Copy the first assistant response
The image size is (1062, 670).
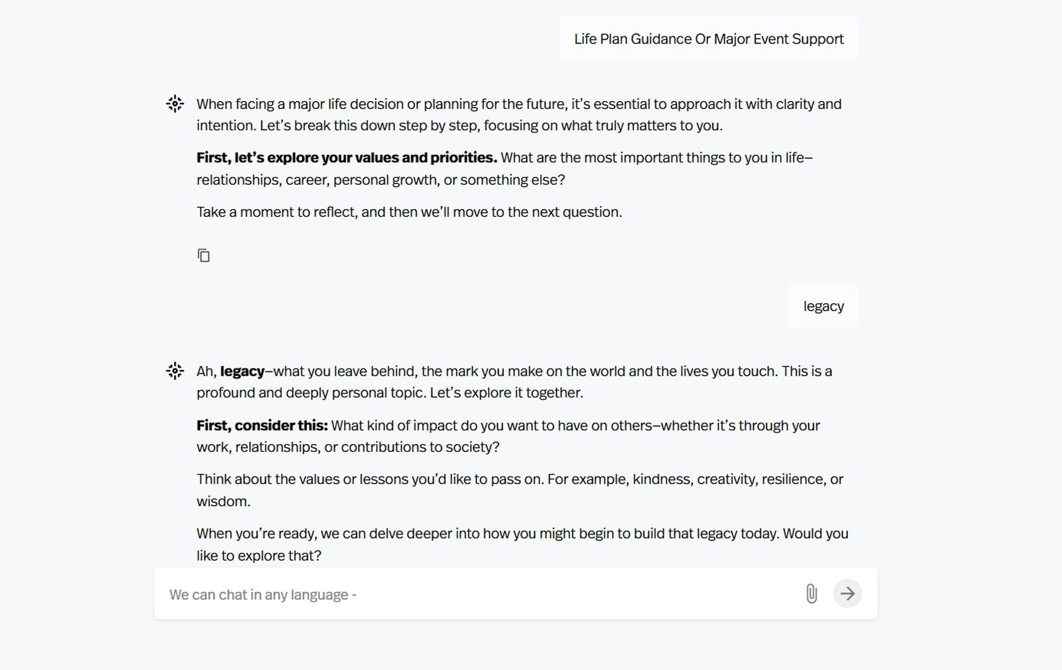click(204, 256)
